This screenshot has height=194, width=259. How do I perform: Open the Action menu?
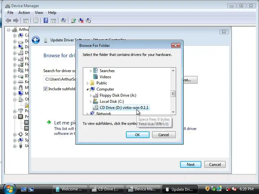pyautogui.click(x=24, y=13)
